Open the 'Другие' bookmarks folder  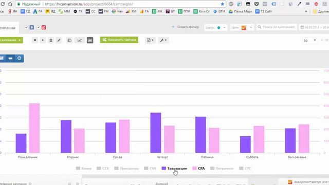tap(321, 11)
